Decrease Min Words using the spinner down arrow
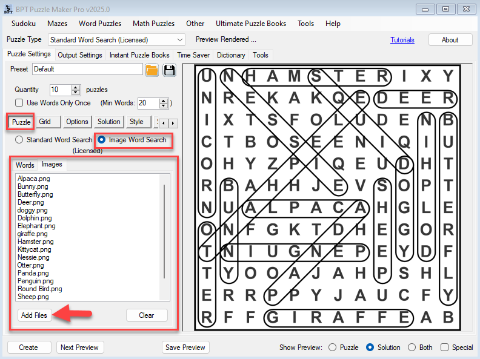 pyautogui.click(x=163, y=105)
